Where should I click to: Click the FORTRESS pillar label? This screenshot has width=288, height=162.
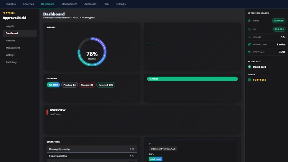click(260, 80)
